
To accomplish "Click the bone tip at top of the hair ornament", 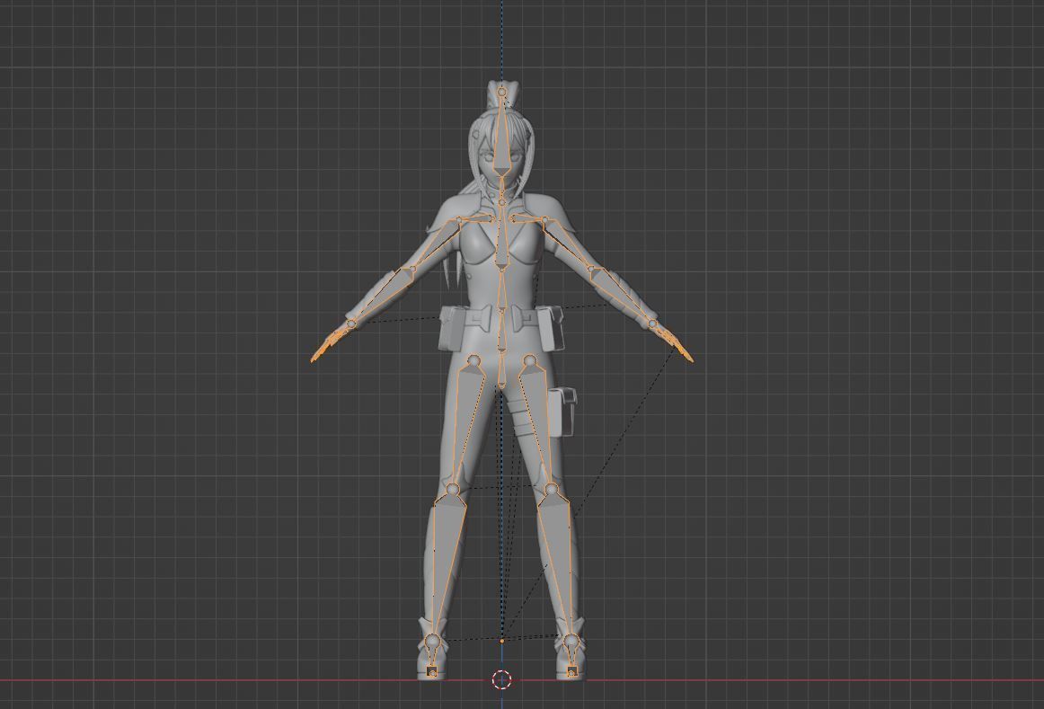I will click(501, 91).
